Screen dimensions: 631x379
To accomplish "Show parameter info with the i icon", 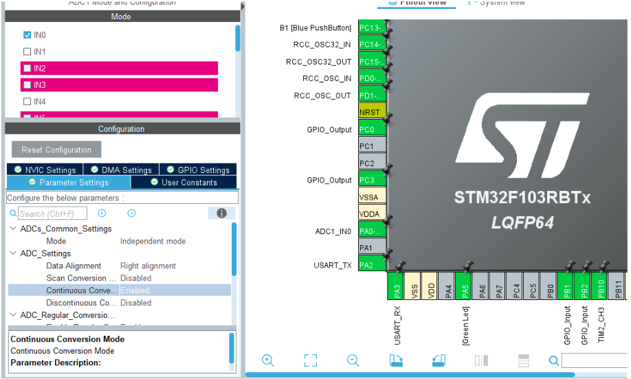I will tap(221, 213).
